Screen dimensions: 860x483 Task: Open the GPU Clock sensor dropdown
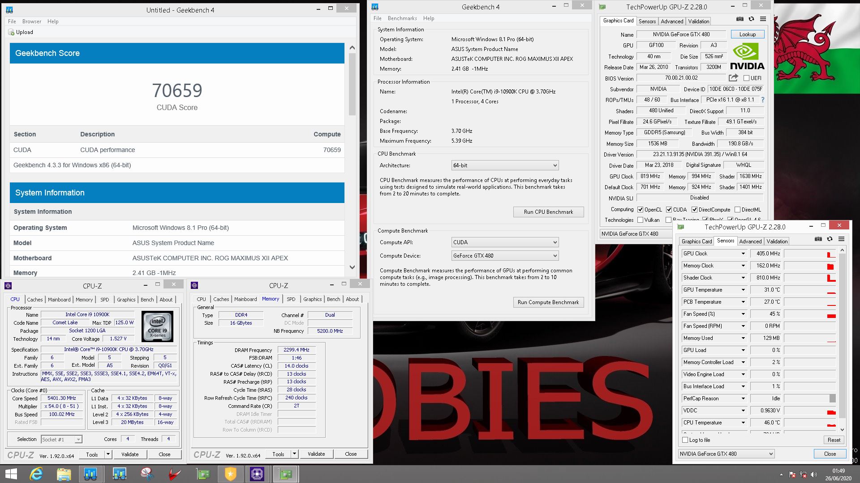point(743,254)
